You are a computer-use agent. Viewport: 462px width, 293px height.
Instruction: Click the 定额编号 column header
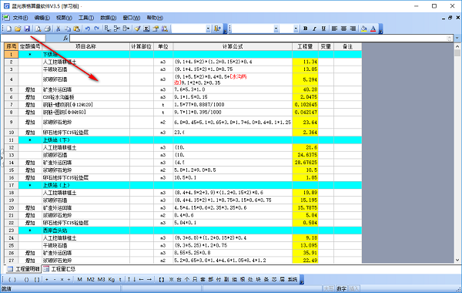pyautogui.click(x=30, y=46)
